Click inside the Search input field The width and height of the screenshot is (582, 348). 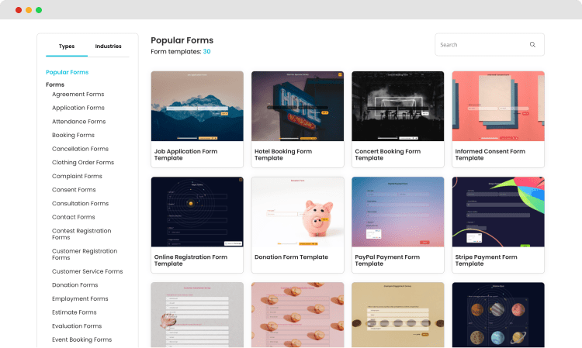click(x=481, y=45)
